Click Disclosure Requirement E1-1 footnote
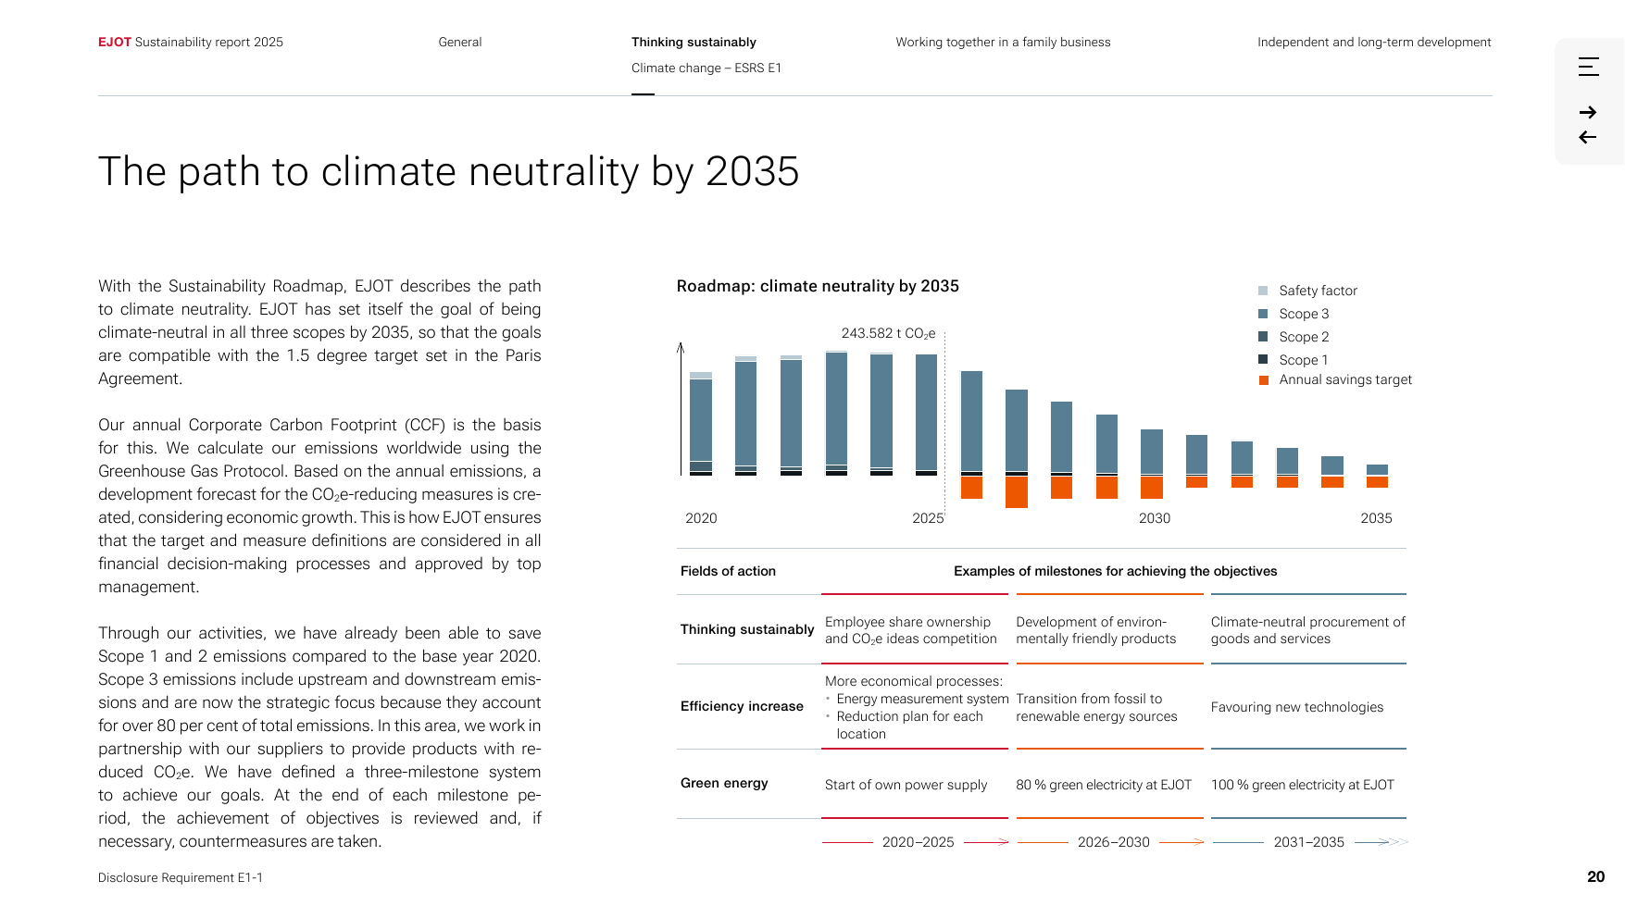 coord(181,877)
